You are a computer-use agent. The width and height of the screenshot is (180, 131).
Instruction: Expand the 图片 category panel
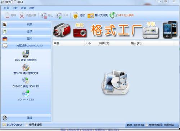tap(26, 39)
